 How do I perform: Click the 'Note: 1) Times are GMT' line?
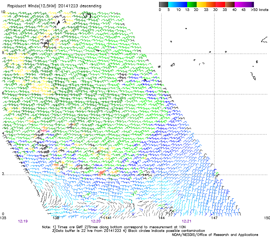114,227
